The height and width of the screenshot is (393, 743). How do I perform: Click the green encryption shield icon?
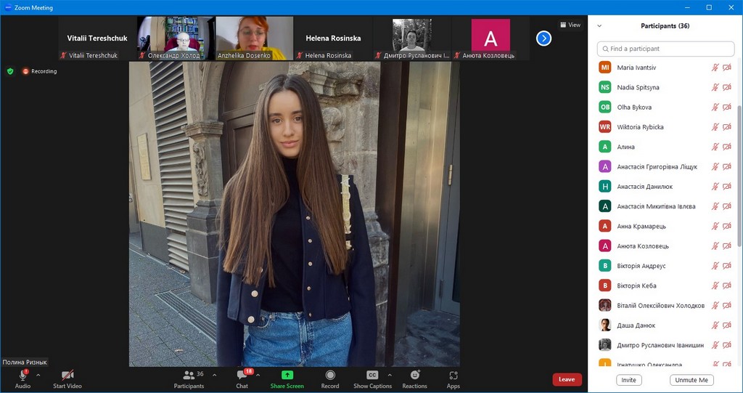[x=10, y=71]
